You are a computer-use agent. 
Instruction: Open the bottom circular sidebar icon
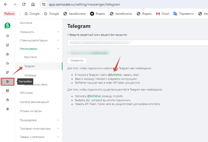[x=7, y=109]
